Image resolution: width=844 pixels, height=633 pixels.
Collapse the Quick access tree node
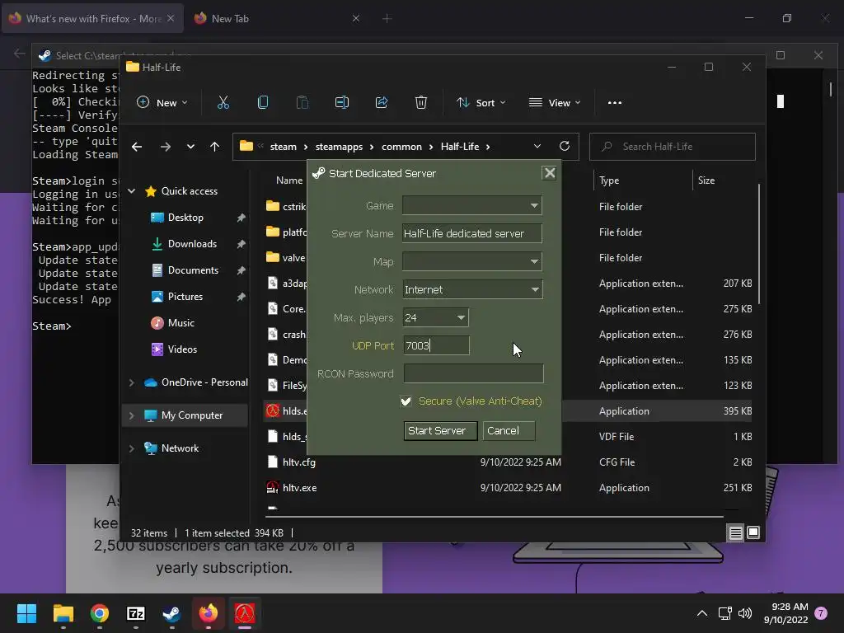[x=131, y=191]
